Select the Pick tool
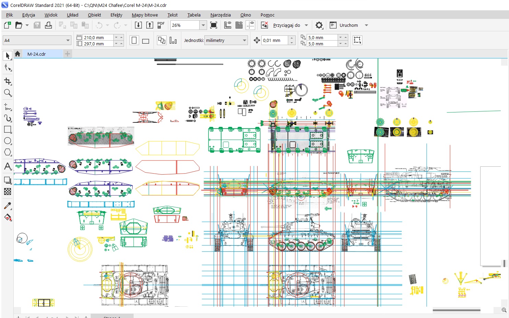Viewport: 509px width, 318px height. click(x=8, y=56)
